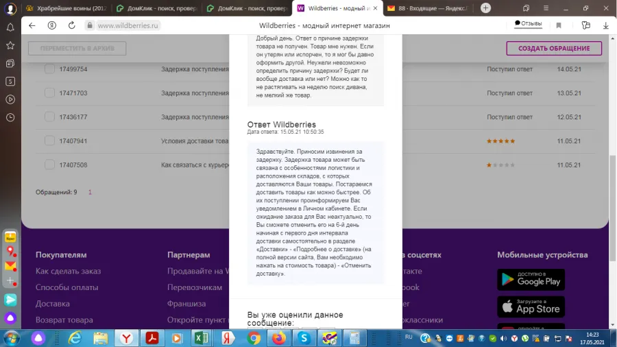Open Yandex Market icon in the sidebar

[10, 237]
